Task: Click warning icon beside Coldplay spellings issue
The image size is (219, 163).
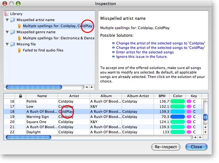Action: (x=19, y=26)
